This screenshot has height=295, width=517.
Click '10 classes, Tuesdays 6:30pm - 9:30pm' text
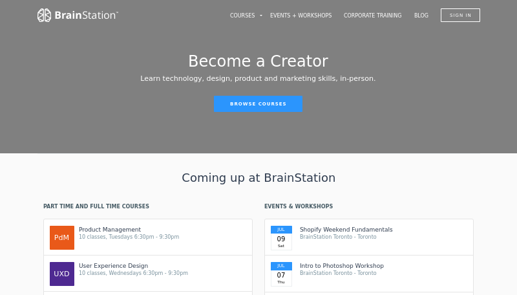(129, 237)
